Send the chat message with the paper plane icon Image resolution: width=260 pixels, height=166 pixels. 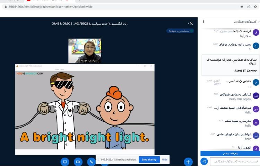point(205,161)
